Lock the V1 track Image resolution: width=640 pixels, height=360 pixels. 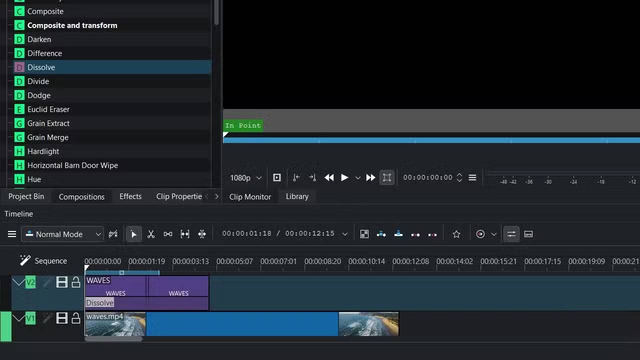(76, 317)
